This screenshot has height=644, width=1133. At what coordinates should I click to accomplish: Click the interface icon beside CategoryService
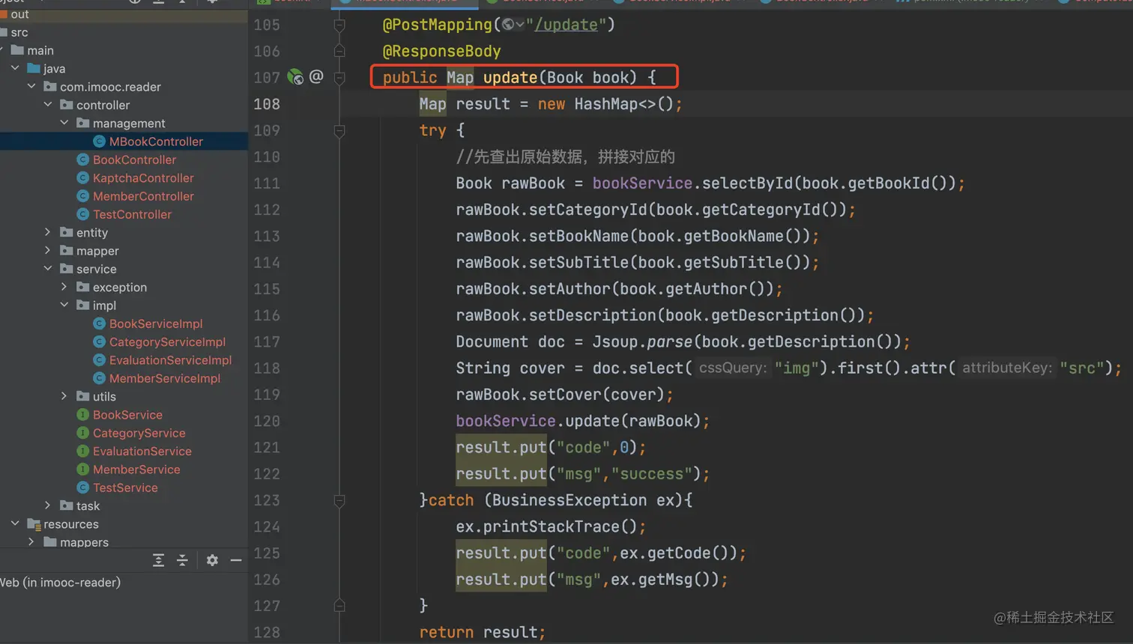tap(83, 433)
